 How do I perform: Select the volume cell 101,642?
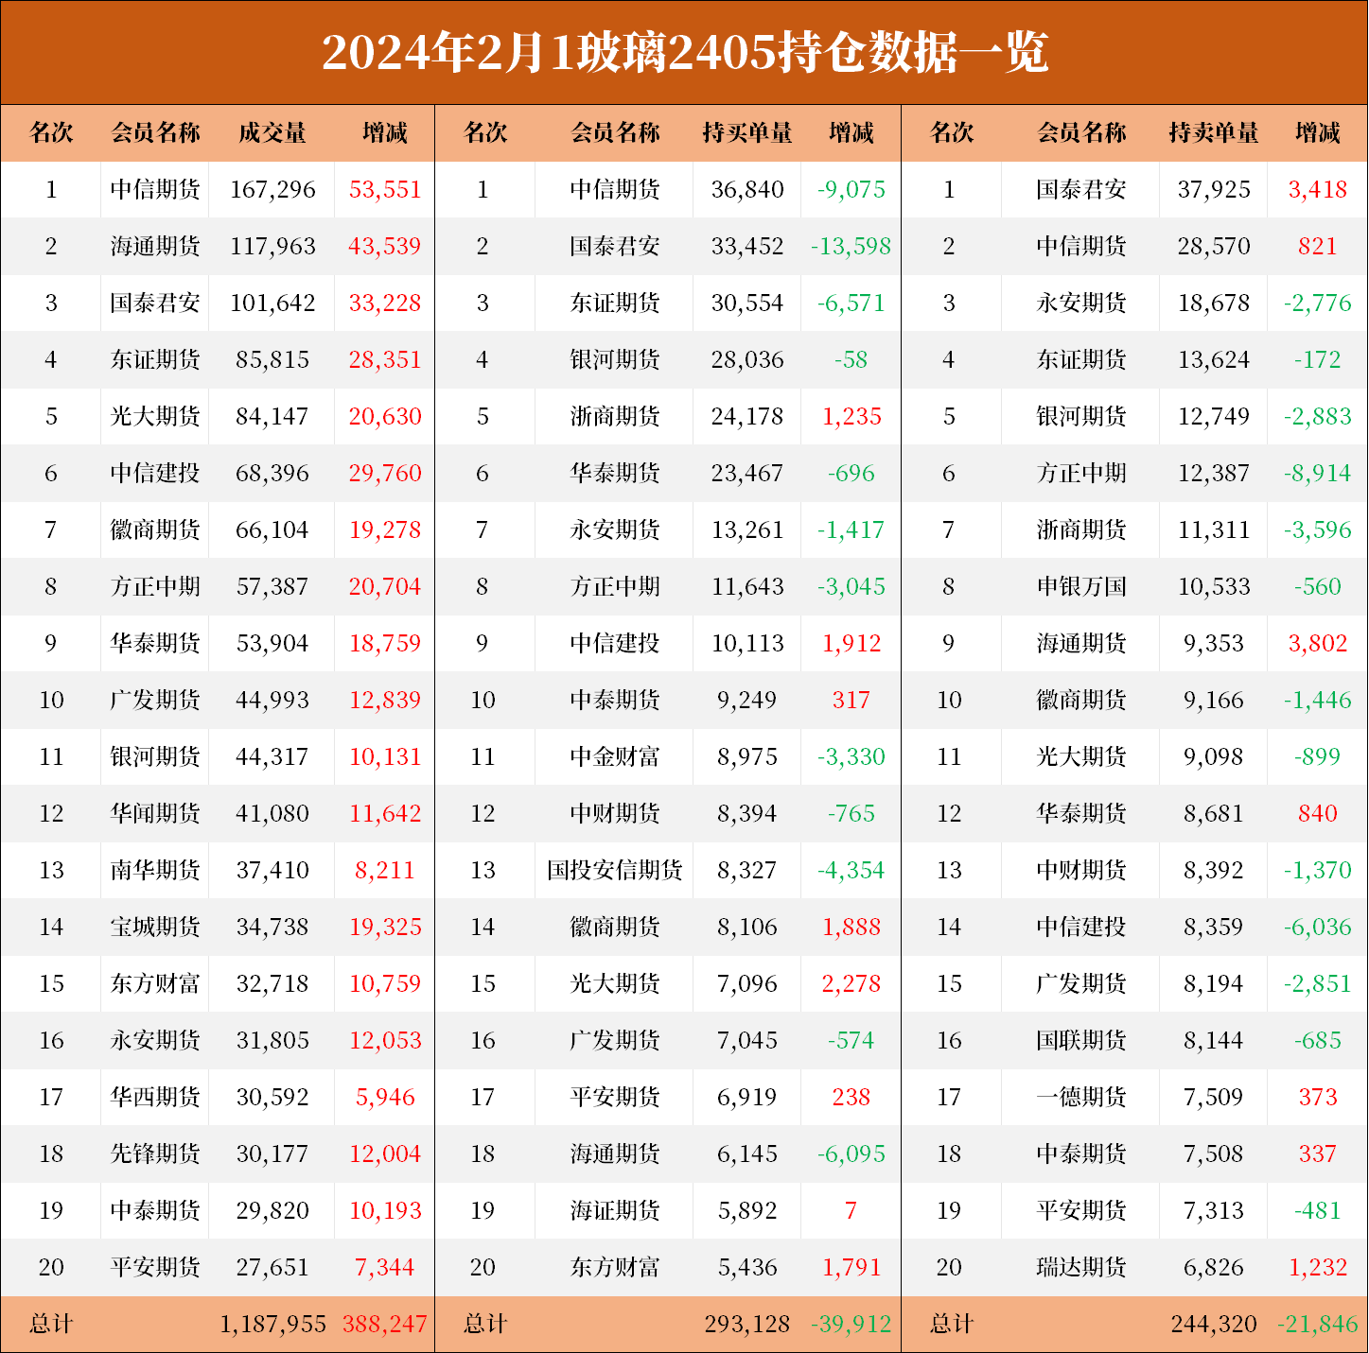(x=272, y=303)
